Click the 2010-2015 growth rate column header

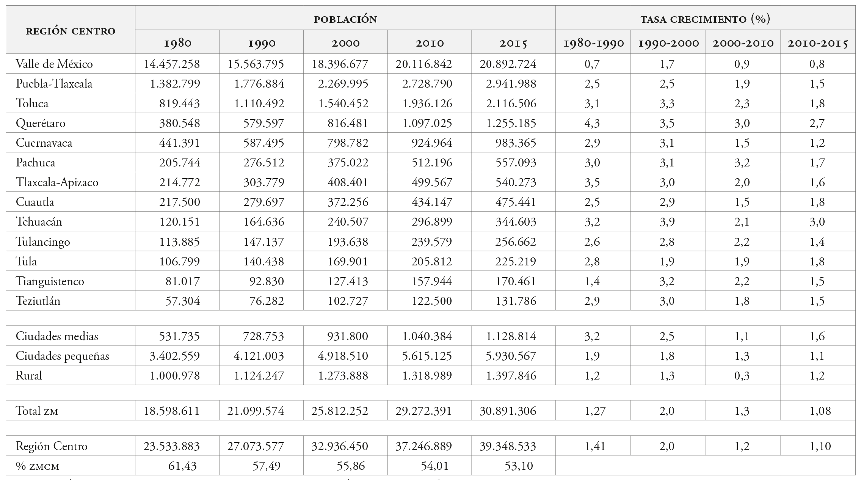click(818, 43)
